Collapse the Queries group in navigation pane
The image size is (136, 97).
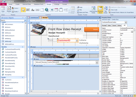click(22, 47)
